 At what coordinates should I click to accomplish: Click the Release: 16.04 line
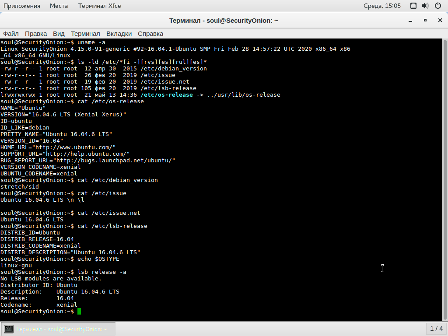click(x=37, y=298)
